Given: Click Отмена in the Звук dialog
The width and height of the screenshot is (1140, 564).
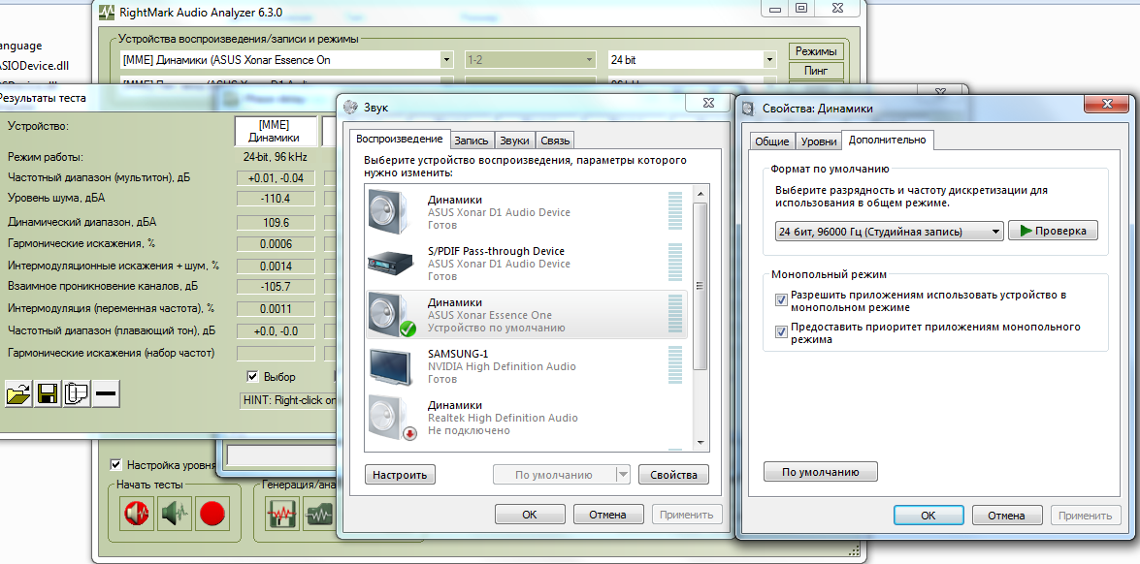Looking at the screenshot, I should click(x=607, y=514).
